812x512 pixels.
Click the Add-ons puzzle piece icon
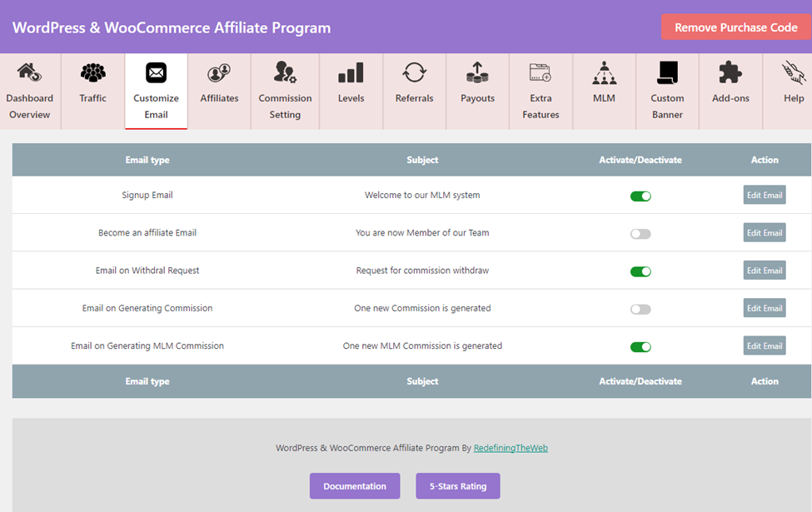[730, 72]
